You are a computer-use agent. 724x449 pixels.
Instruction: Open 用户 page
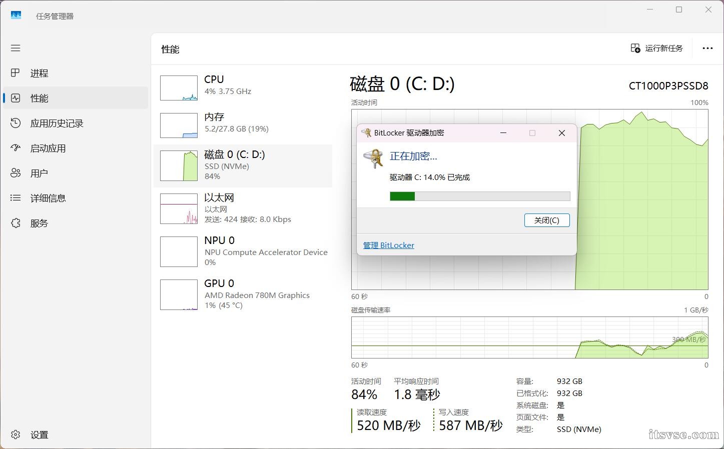76,173
